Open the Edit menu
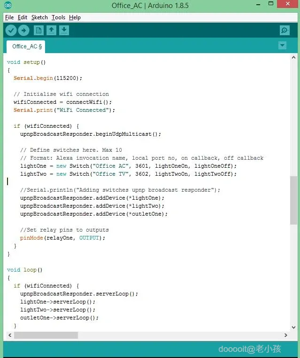Screen dimensions: 300x358 click(23, 17)
